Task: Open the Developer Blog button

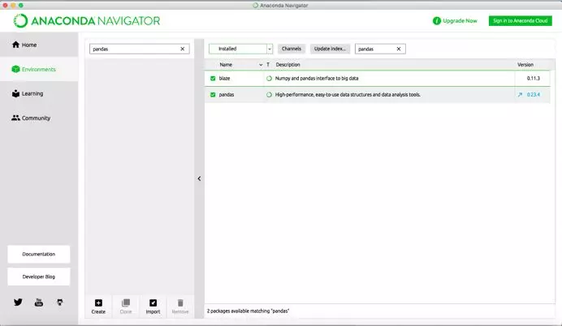Action: 39,277
